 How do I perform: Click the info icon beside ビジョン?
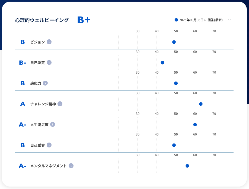(x=49, y=42)
